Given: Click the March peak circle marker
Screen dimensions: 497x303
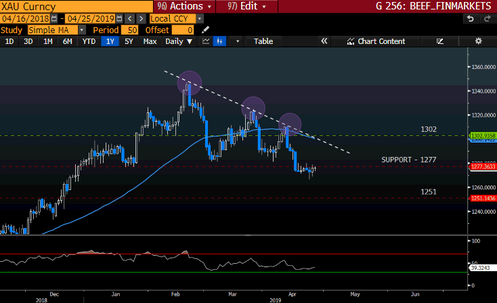Looking at the screenshot, I should pyautogui.click(x=253, y=109).
